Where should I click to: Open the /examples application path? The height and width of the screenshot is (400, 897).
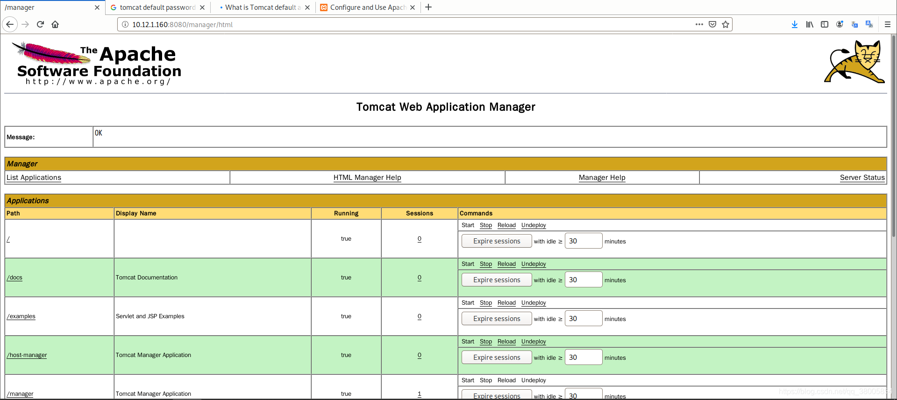21,316
